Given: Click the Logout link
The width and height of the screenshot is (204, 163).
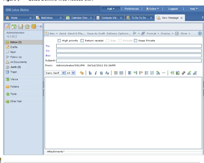Looking at the screenshot, I should pos(173,9).
